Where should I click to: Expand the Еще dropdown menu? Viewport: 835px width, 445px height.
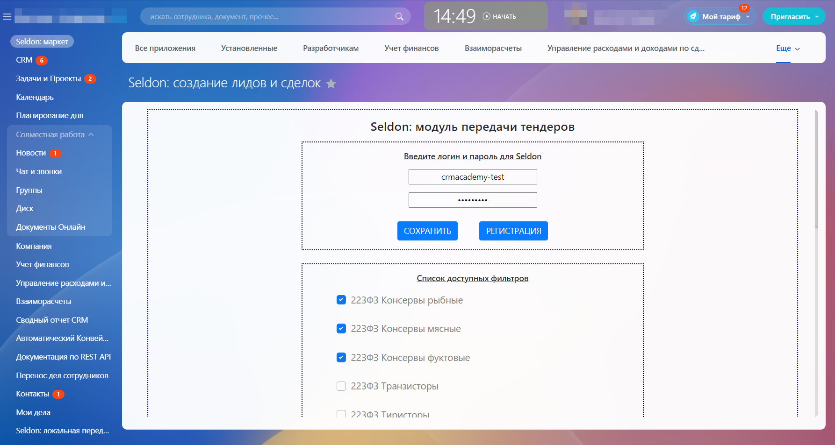788,49
